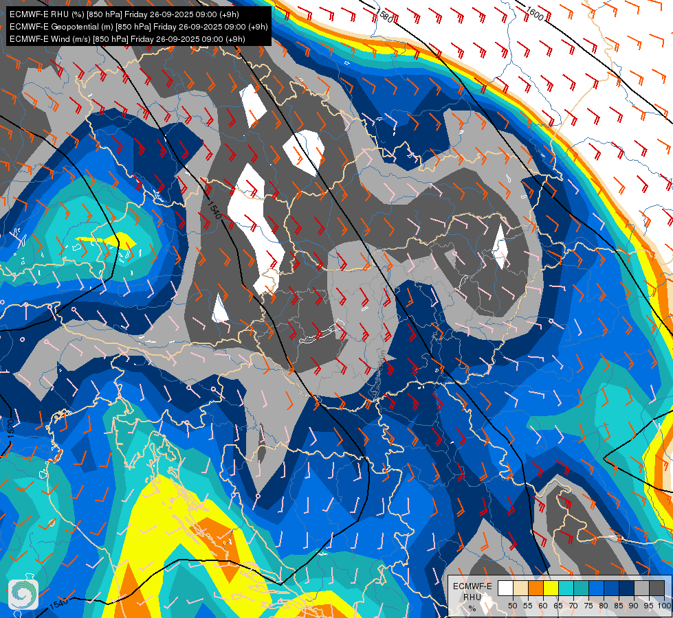This screenshot has width=673, height=618.
Task: Click the 'ECMWF-E Wind (m/s)' title line
Action: point(127,39)
